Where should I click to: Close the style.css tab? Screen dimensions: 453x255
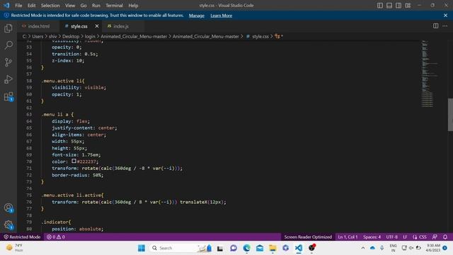(x=97, y=26)
